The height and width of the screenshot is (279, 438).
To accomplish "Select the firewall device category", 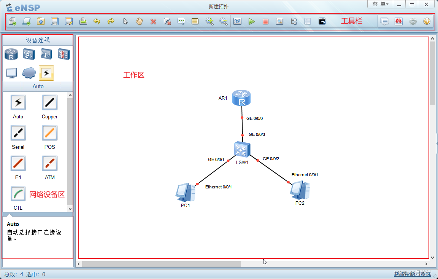I will 64,54.
